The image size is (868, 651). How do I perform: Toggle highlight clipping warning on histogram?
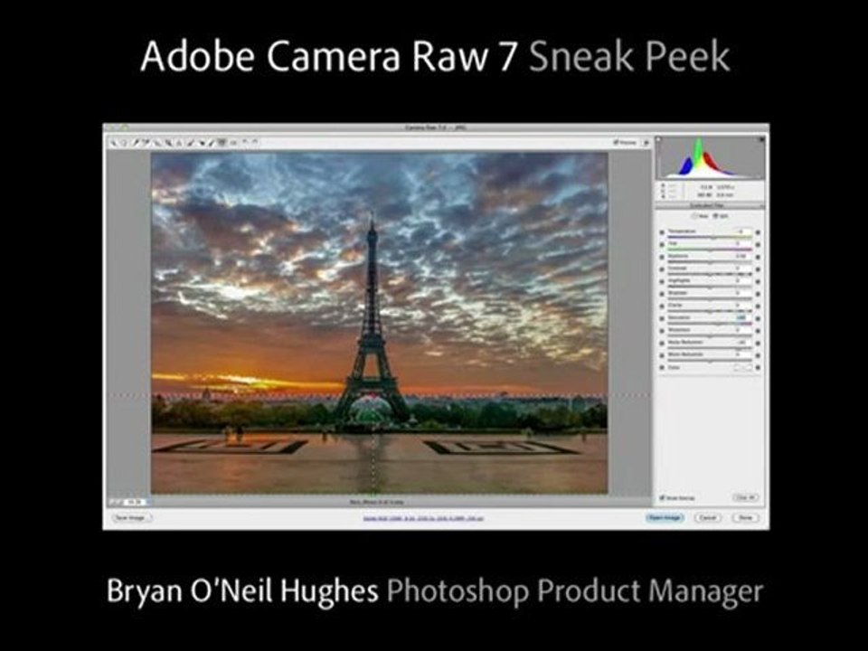tap(761, 139)
